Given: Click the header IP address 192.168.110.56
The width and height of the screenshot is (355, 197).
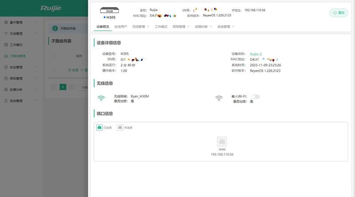Looking at the screenshot, I should tap(255, 10).
